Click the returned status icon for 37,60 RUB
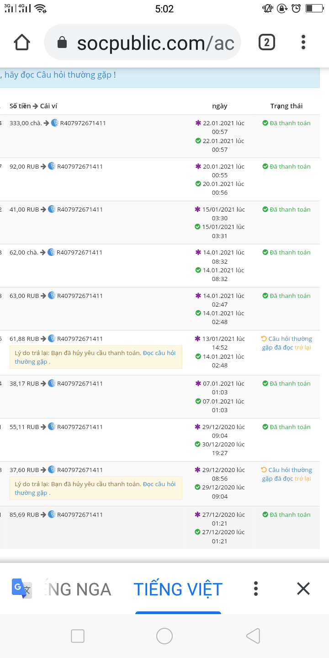Image resolution: width=329 pixels, height=658 pixels. [x=264, y=470]
